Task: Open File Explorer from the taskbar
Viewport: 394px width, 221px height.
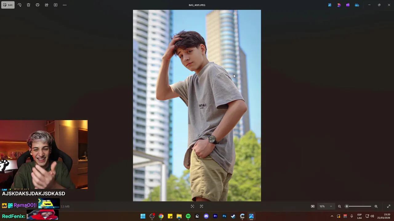Action: click(x=179, y=216)
